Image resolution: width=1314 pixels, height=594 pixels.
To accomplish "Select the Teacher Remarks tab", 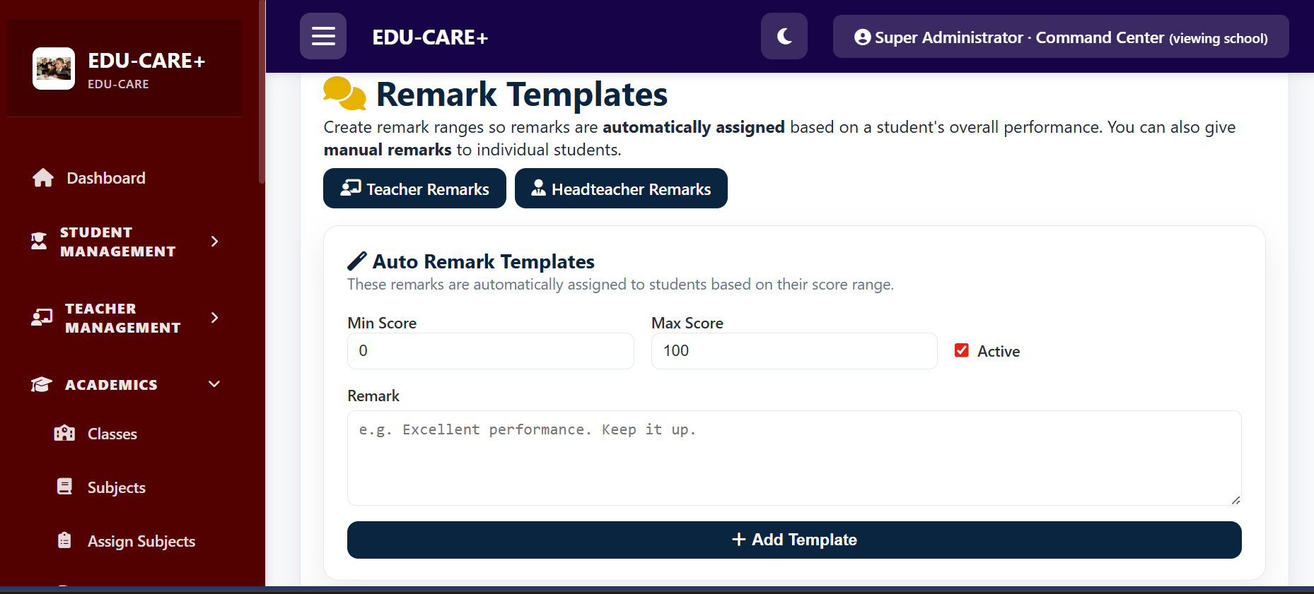I will (x=414, y=188).
